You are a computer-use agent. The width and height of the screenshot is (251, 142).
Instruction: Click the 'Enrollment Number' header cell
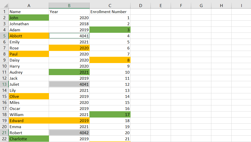110,12
